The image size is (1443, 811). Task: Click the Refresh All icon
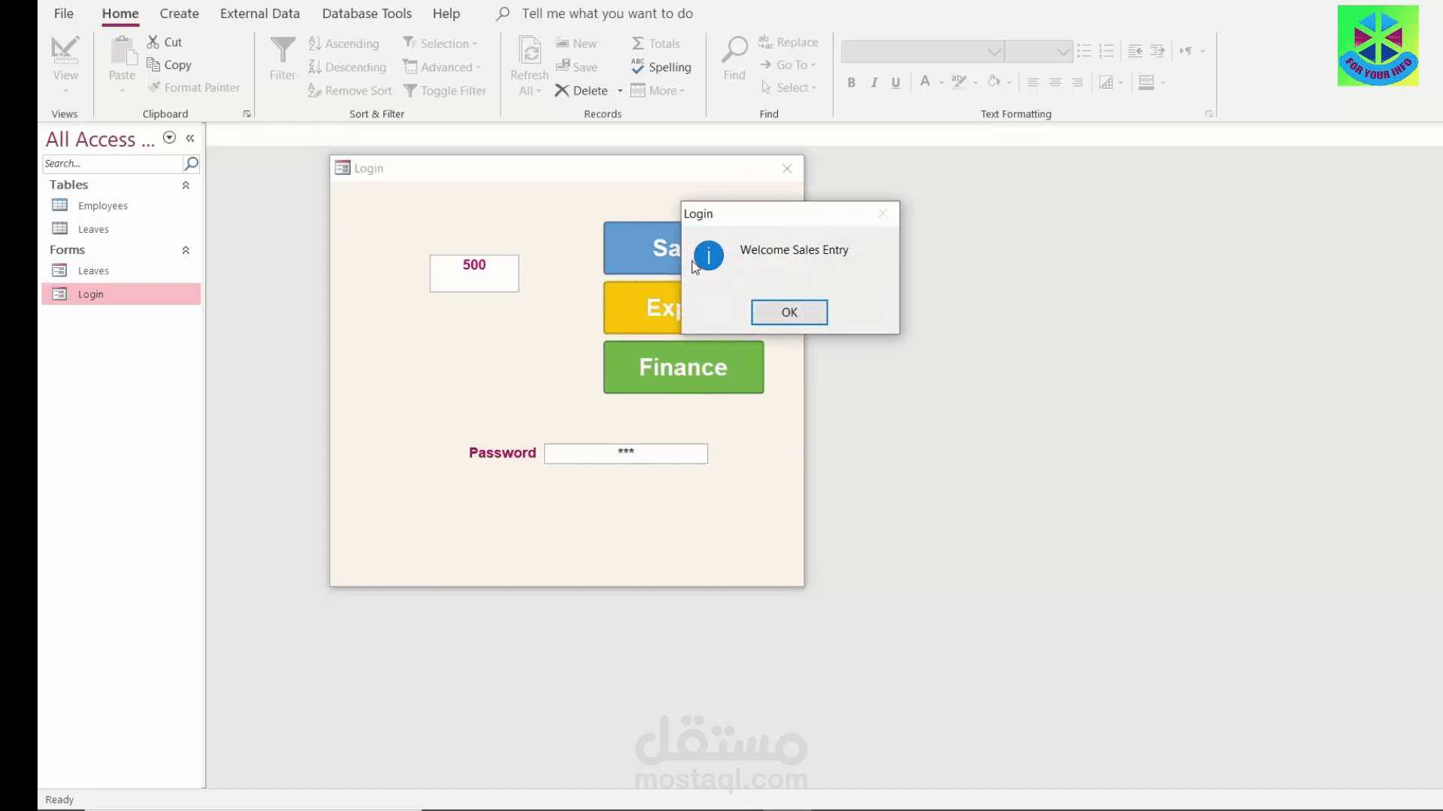[529, 51]
